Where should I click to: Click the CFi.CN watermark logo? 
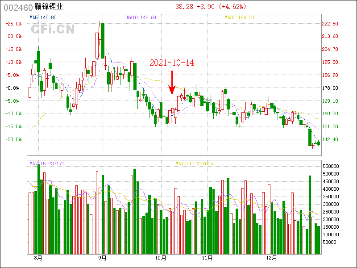click(53, 29)
